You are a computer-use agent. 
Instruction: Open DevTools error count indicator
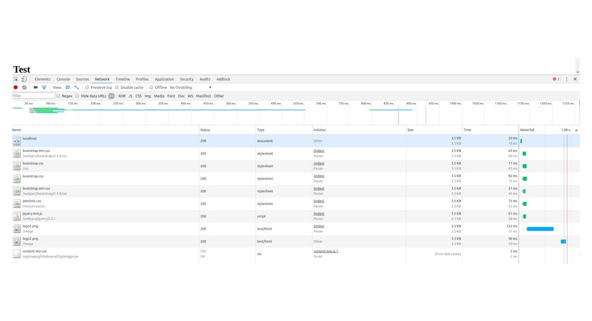click(556, 79)
